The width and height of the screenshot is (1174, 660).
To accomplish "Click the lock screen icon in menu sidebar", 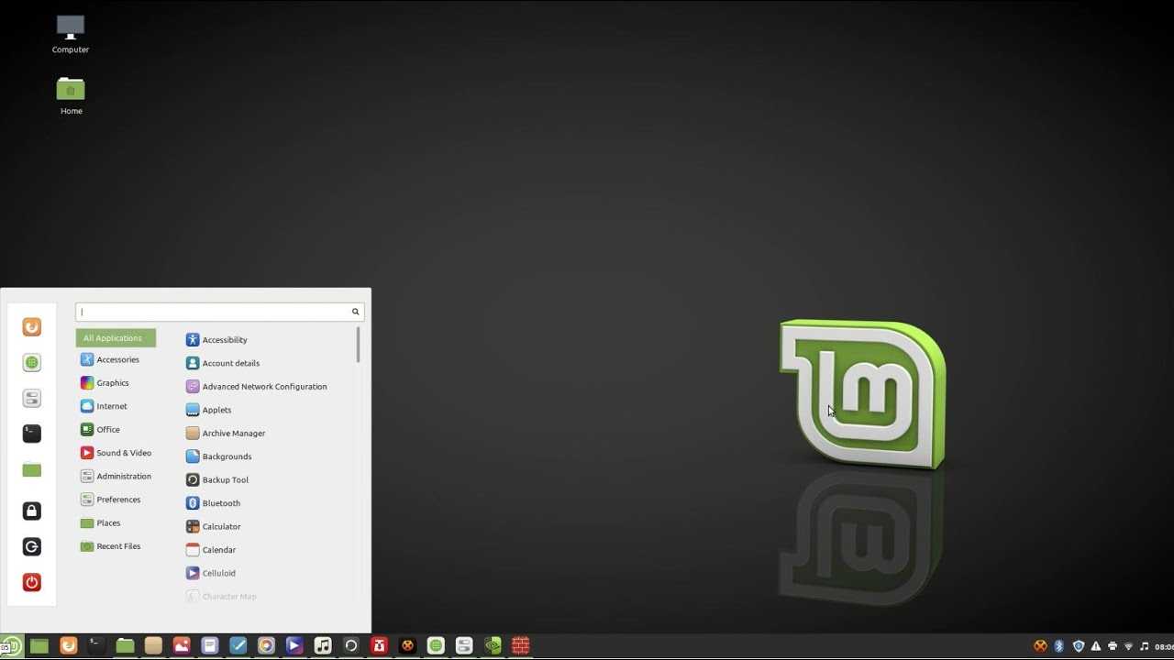I will click(x=32, y=511).
